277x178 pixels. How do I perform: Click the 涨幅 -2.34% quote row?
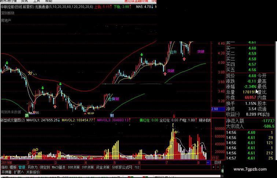(x=241, y=87)
